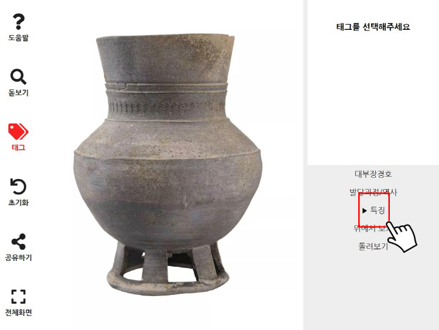Viewport: 439px width, 330px height.
Task: Select the 발달과정/역사 tag
Action: click(x=373, y=192)
